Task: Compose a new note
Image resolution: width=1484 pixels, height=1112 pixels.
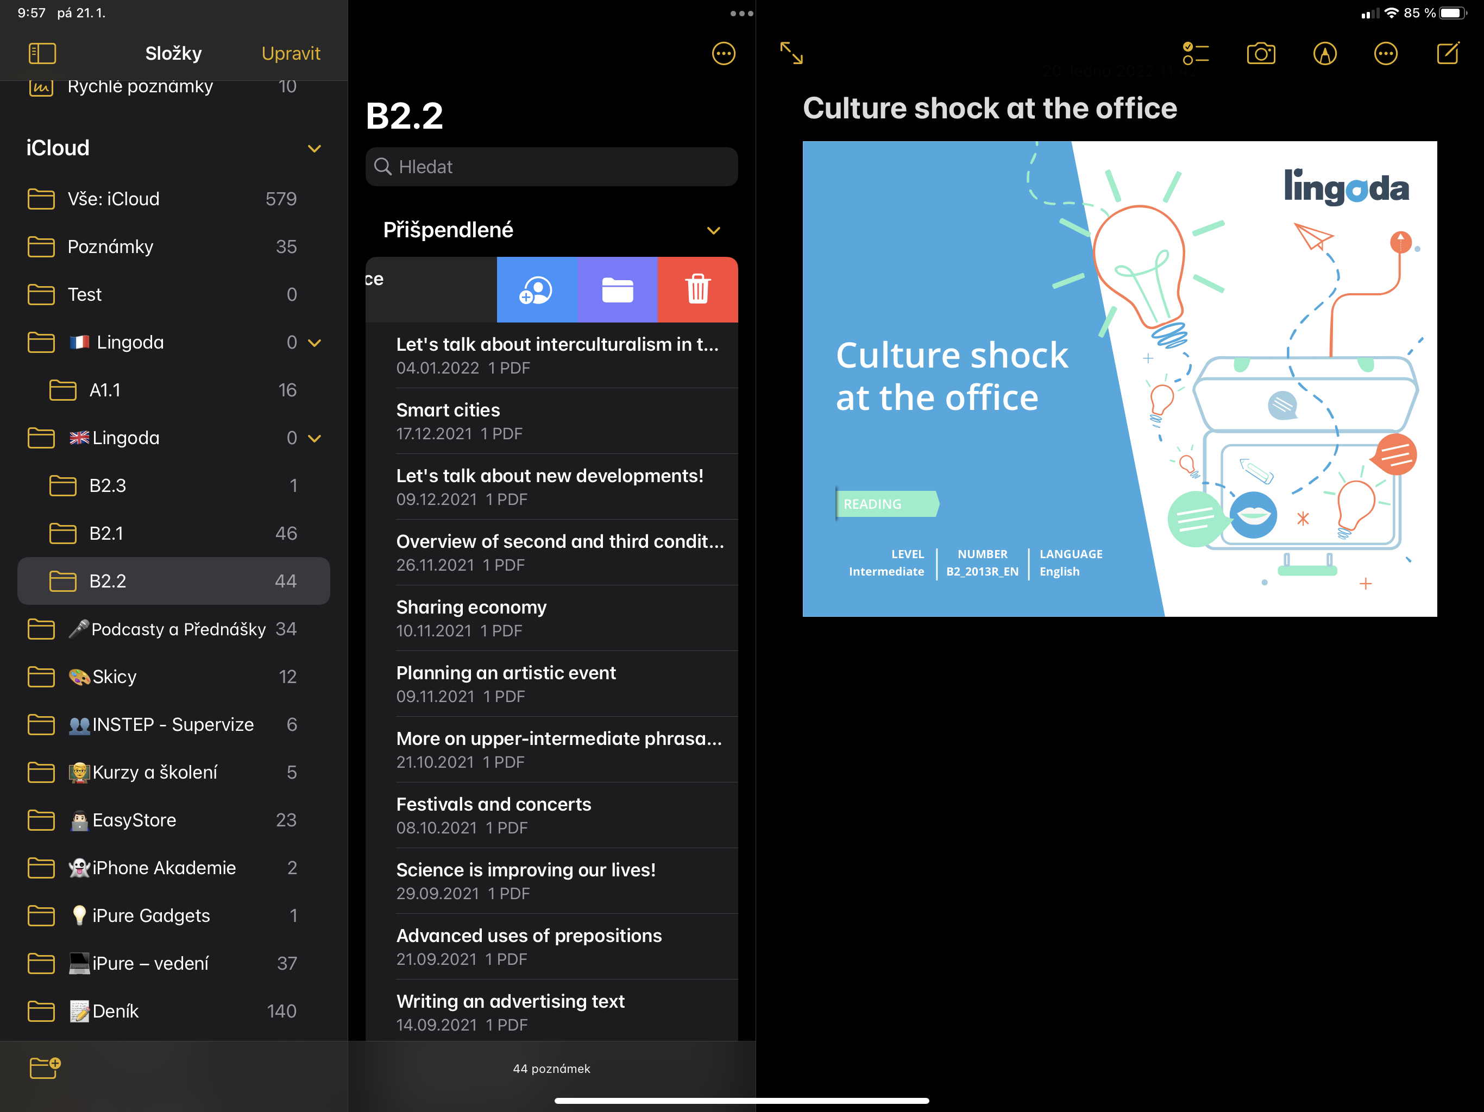Action: 1447,54
